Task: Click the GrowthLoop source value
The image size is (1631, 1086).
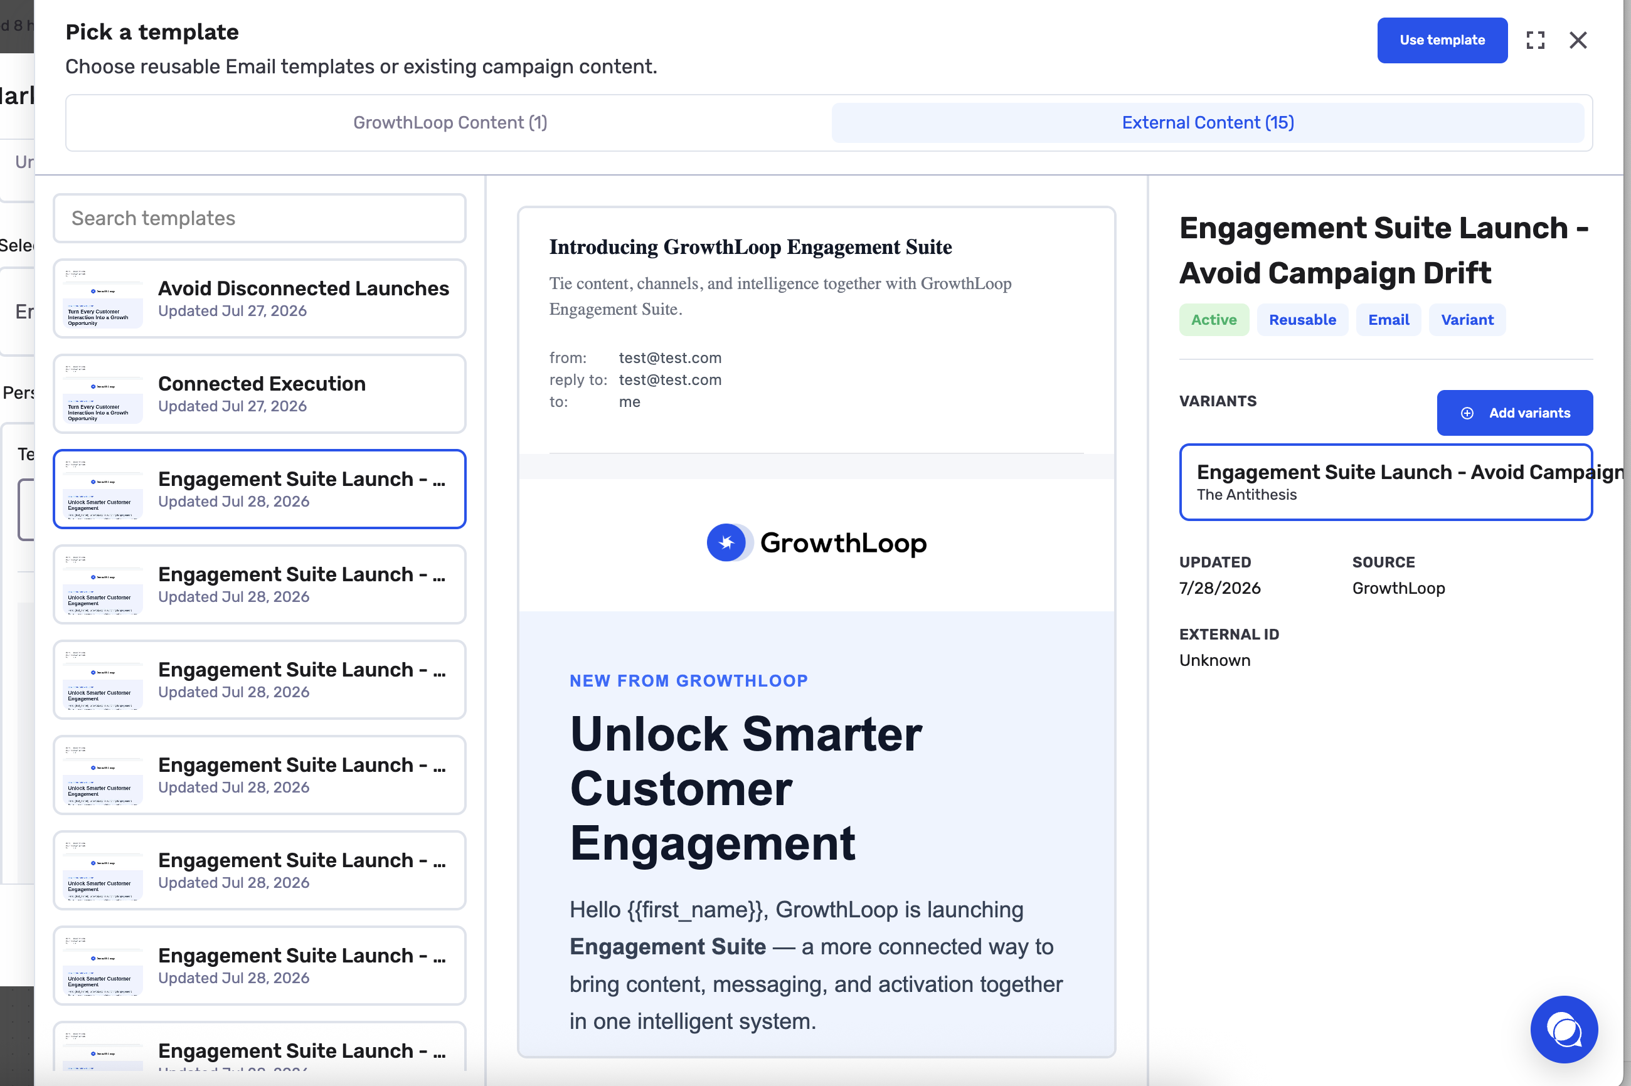Action: click(x=1398, y=588)
